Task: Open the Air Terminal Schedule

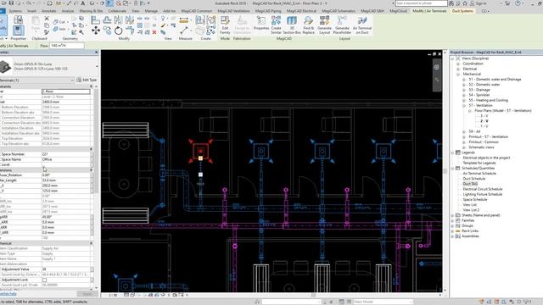Action: tap(479, 173)
